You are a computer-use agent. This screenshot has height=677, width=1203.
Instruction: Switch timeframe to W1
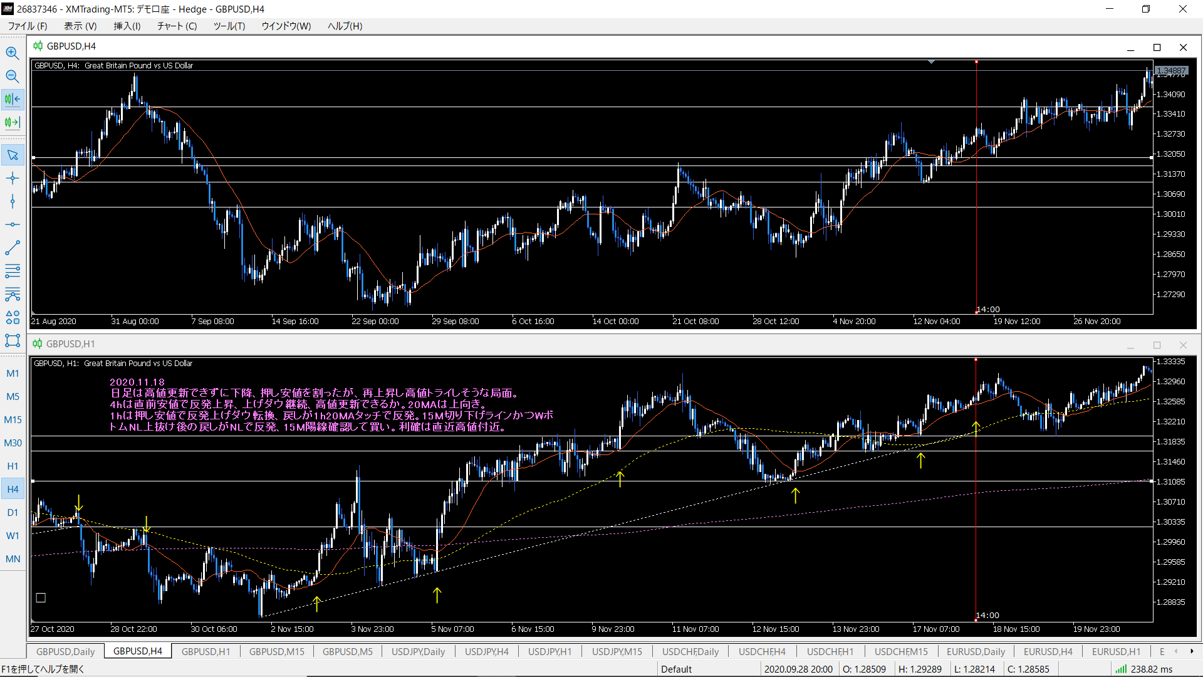(13, 536)
